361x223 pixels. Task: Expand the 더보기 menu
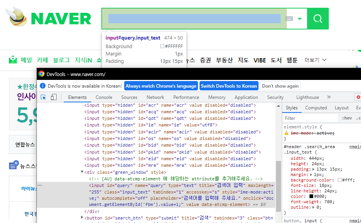316,60
